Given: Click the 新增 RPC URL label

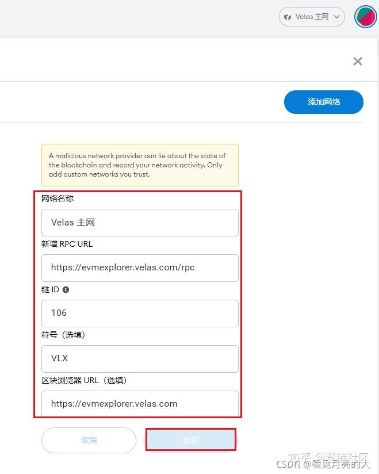Looking at the screenshot, I should point(67,244).
